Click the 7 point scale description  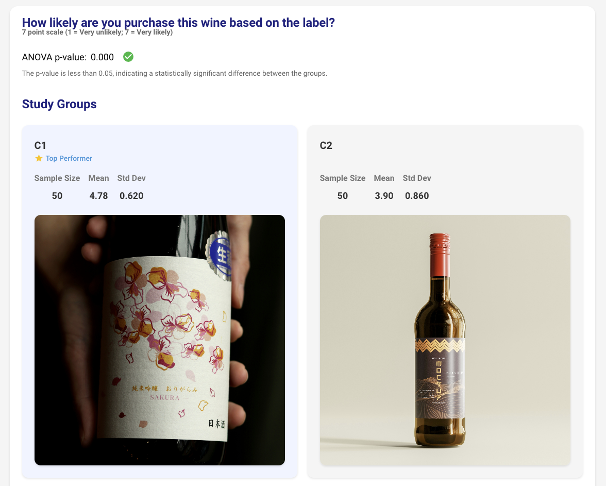(97, 32)
